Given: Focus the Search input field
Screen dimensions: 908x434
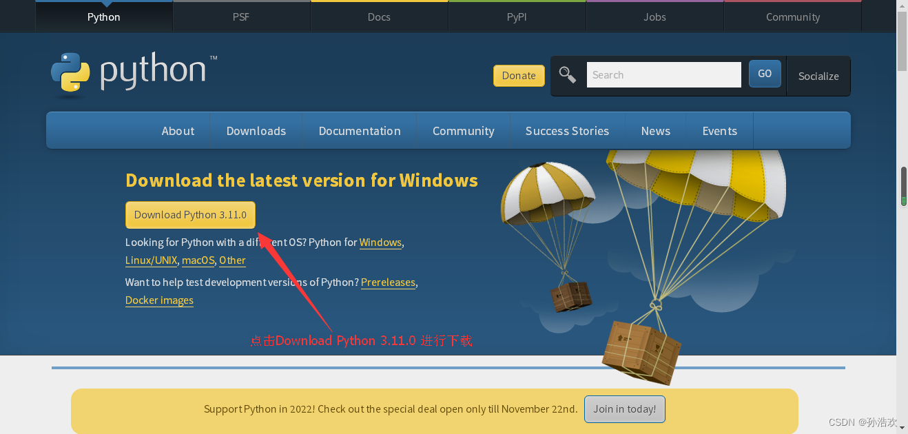Looking at the screenshot, I should coord(664,74).
